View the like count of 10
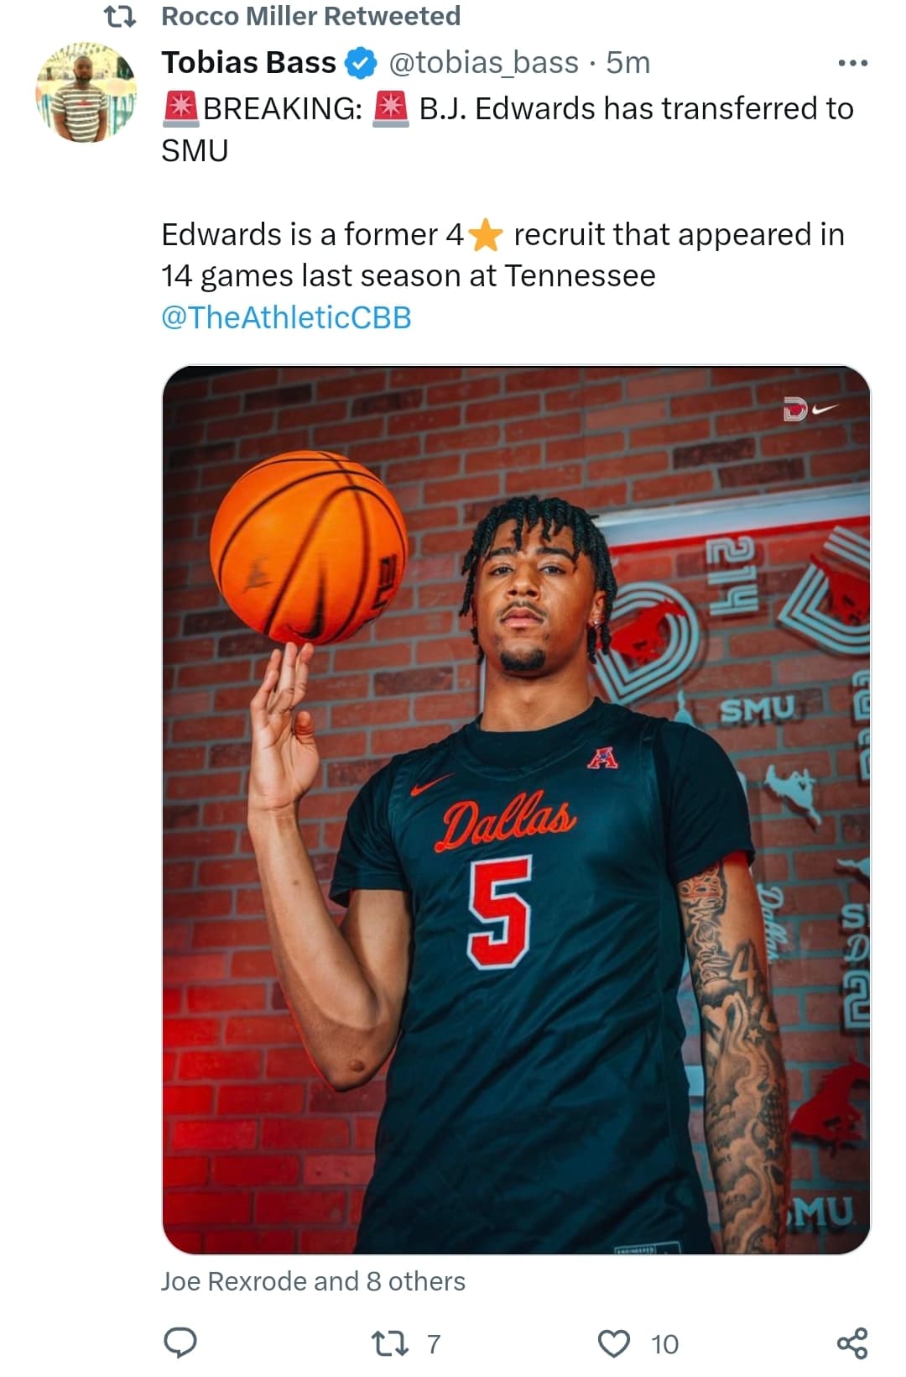 click(x=664, y=1344)
